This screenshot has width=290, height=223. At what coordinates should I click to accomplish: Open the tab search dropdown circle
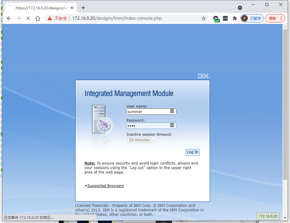(240, 8)
